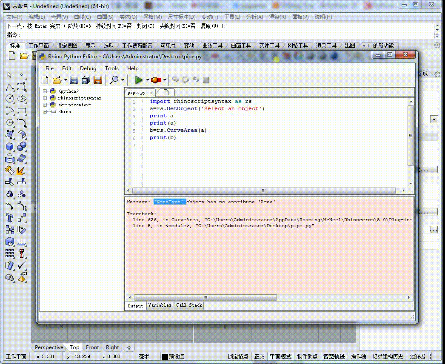Click 复原(U) option in command line
Image resolution: width=445 pixels, height=364 pixels.
pyautogui.click(x=209, y=26)
